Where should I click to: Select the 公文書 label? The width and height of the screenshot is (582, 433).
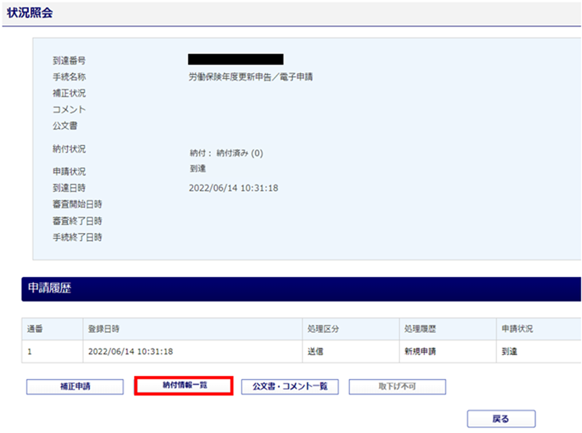tap(65, 126)
